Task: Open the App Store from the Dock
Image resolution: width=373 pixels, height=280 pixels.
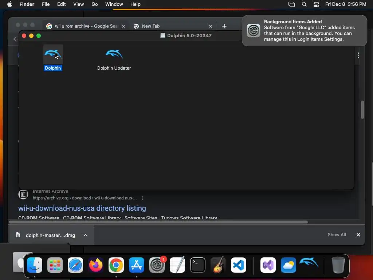Action: (x=137, y=265)
